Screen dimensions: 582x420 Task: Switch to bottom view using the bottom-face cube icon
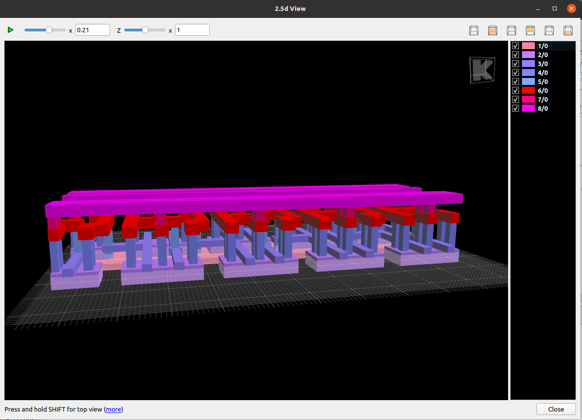coord(568,30)
